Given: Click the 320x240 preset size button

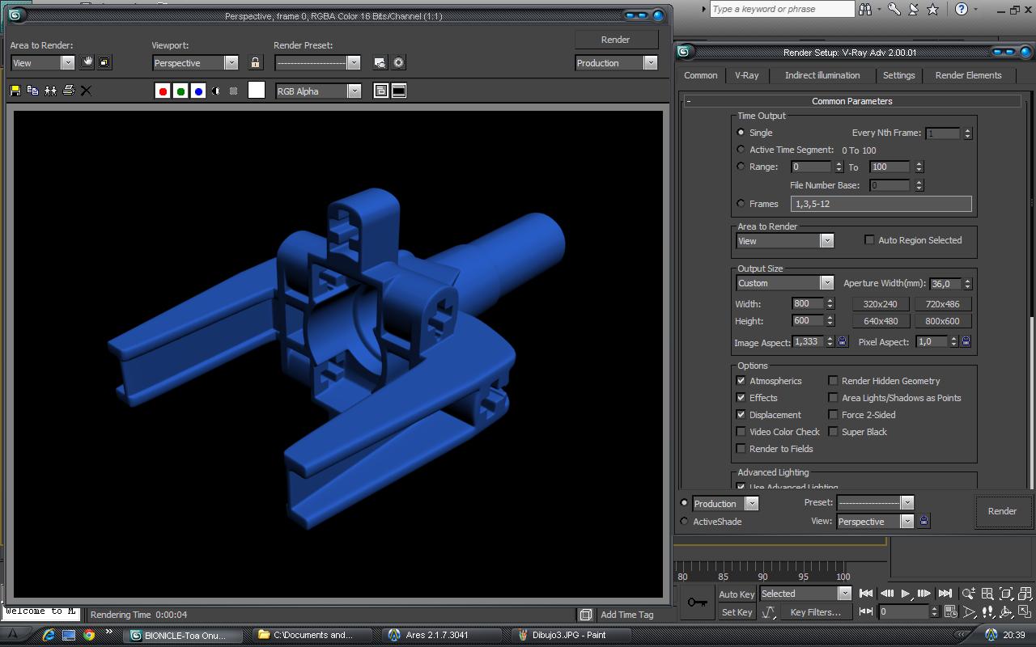Looking at the screenshot, I should (x=881, y=304).
